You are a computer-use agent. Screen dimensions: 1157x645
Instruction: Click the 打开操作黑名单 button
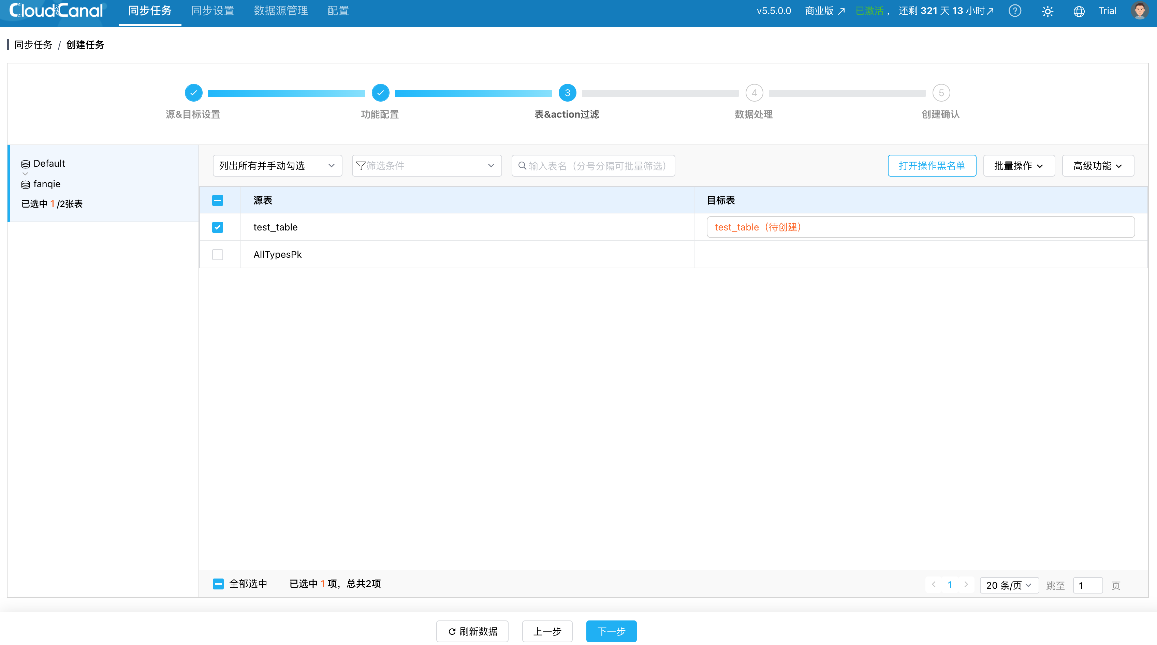pos(932,166)
